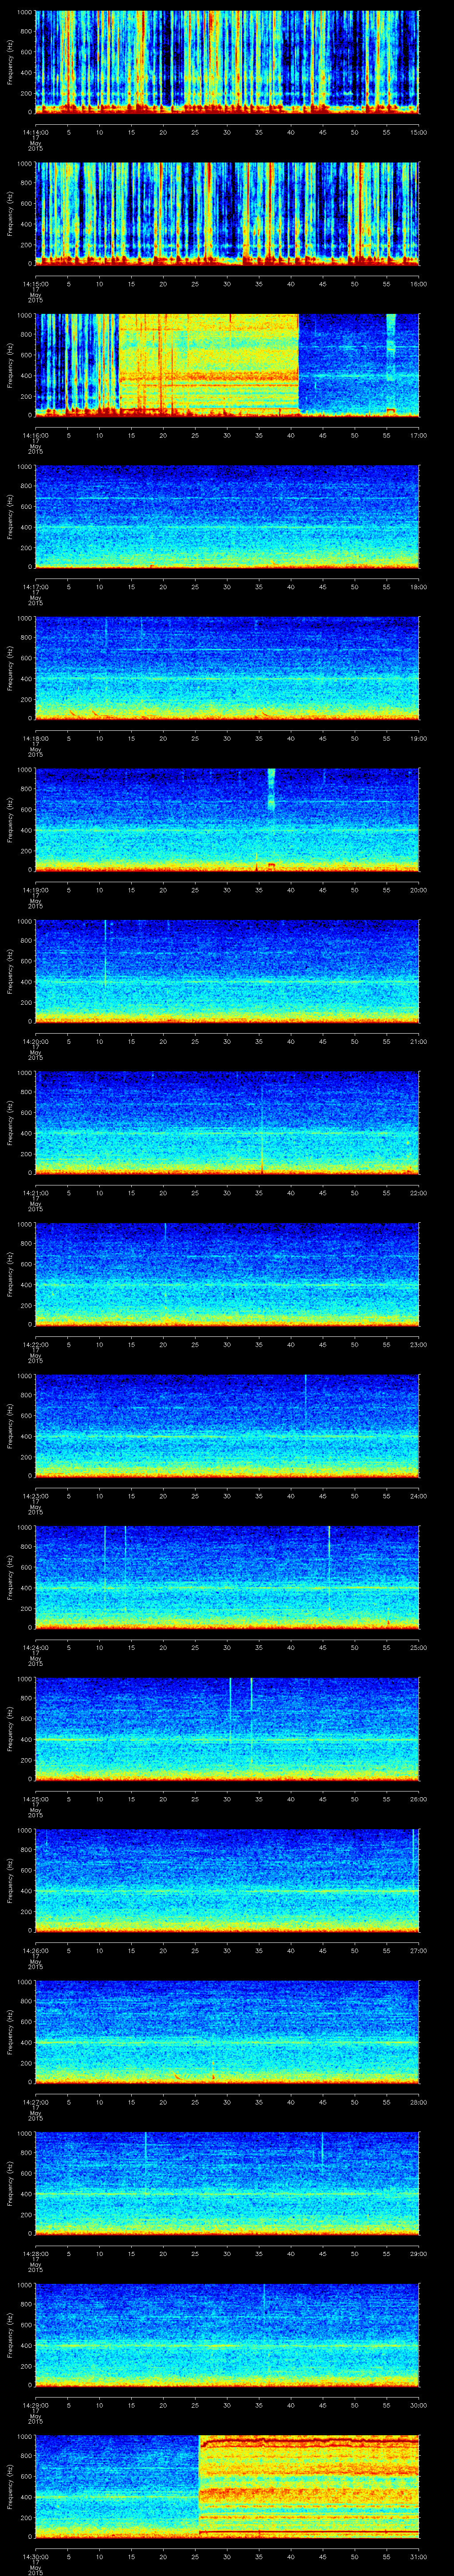This screenshot has width=454, height=2576.
Task: Select the spectrogram panel starting at 14:18:00
Action: [227, 668]
